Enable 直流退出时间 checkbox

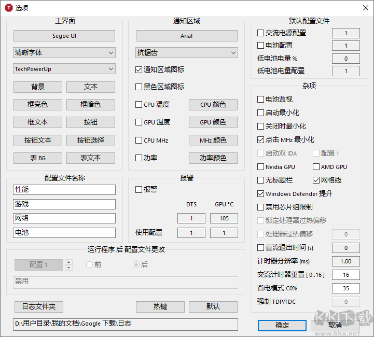pos(260,248)
